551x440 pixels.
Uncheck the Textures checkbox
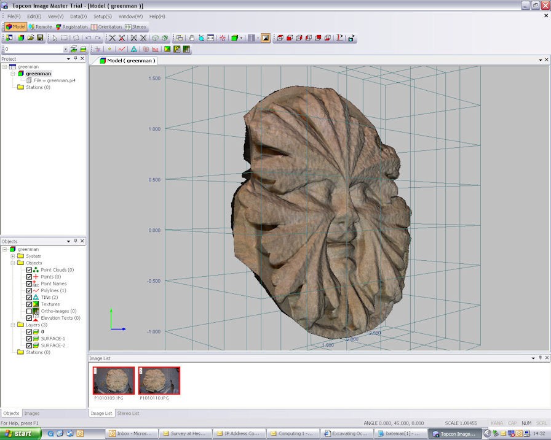click(29, 304)
